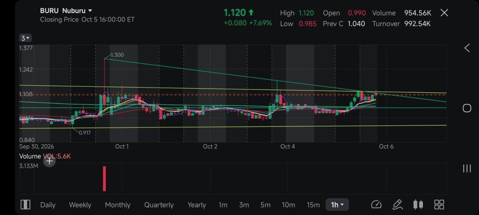Click the Open 0.990 value
The height and width of the screenshot is (215, 479).
(x=357, y=13)
